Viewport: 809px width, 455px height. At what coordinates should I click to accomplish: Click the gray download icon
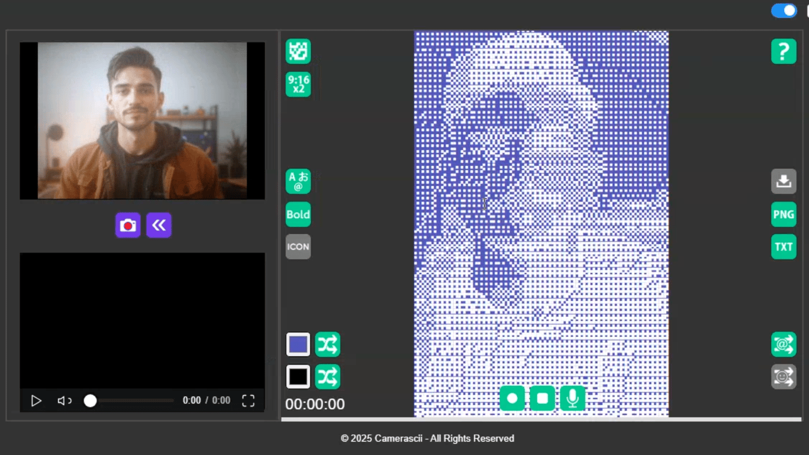[x=784, y=181]
